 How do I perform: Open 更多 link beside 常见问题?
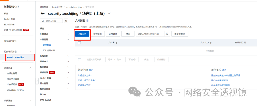[x=91, y=70]
